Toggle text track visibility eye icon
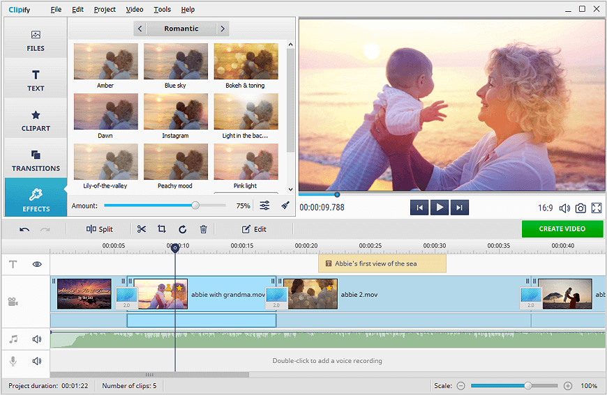This screenshot has width=607, height=395. click(x=37, y=264)
